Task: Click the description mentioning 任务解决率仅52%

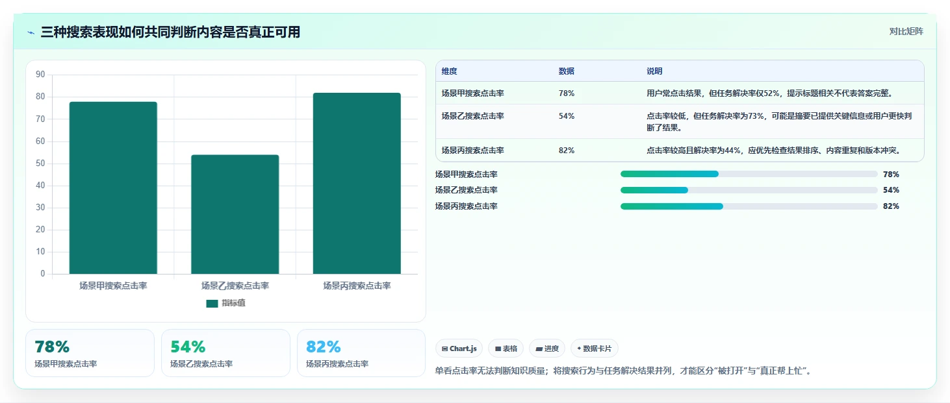Action: click(770, 93)
